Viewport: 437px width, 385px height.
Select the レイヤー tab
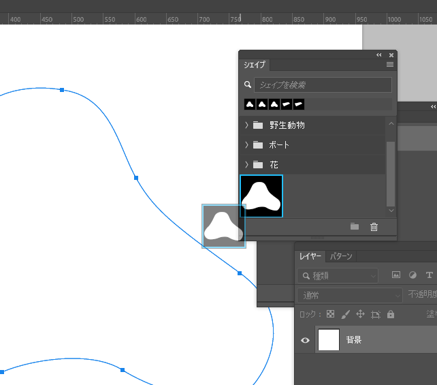[x=310, y=257]
